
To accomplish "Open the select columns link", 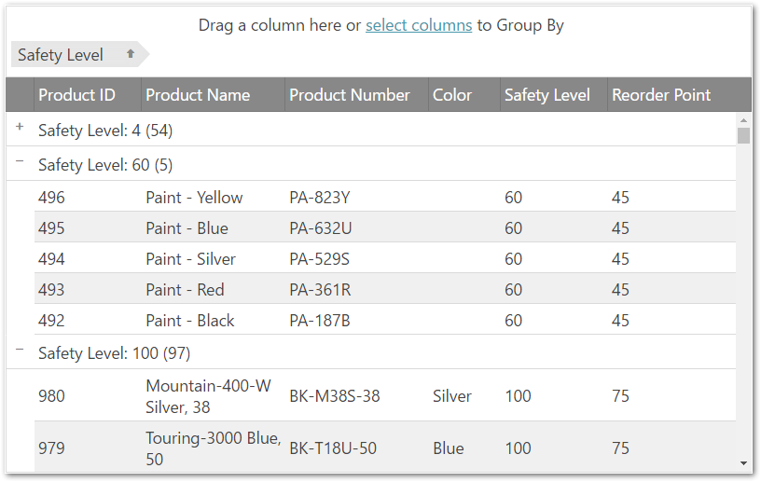I will 418,25.
